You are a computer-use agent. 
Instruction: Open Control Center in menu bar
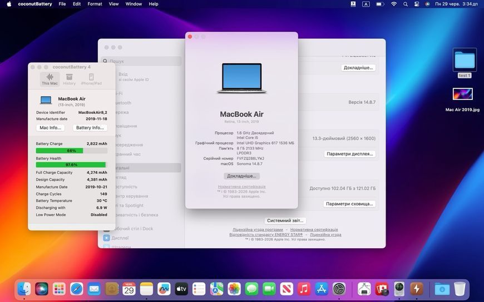point(417,4)
